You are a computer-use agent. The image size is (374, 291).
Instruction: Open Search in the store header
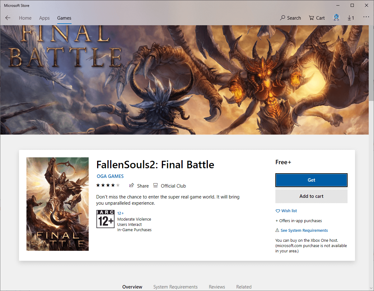(290, 18)
